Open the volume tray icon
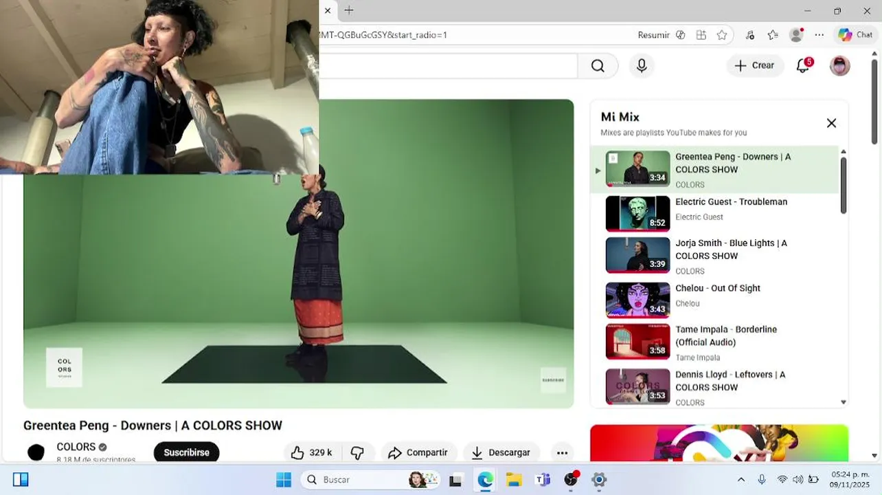 [798, 480]
